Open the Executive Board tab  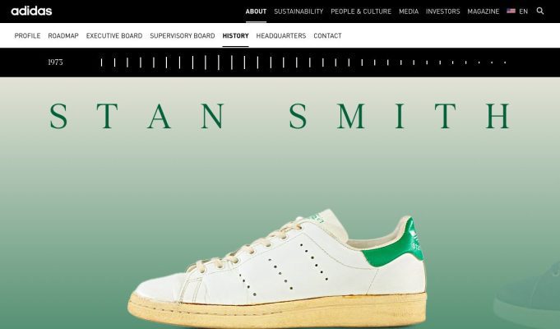tap(114, 35)
